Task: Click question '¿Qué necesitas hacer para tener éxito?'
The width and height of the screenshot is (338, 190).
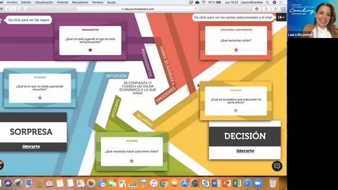Action: [132, 151]
